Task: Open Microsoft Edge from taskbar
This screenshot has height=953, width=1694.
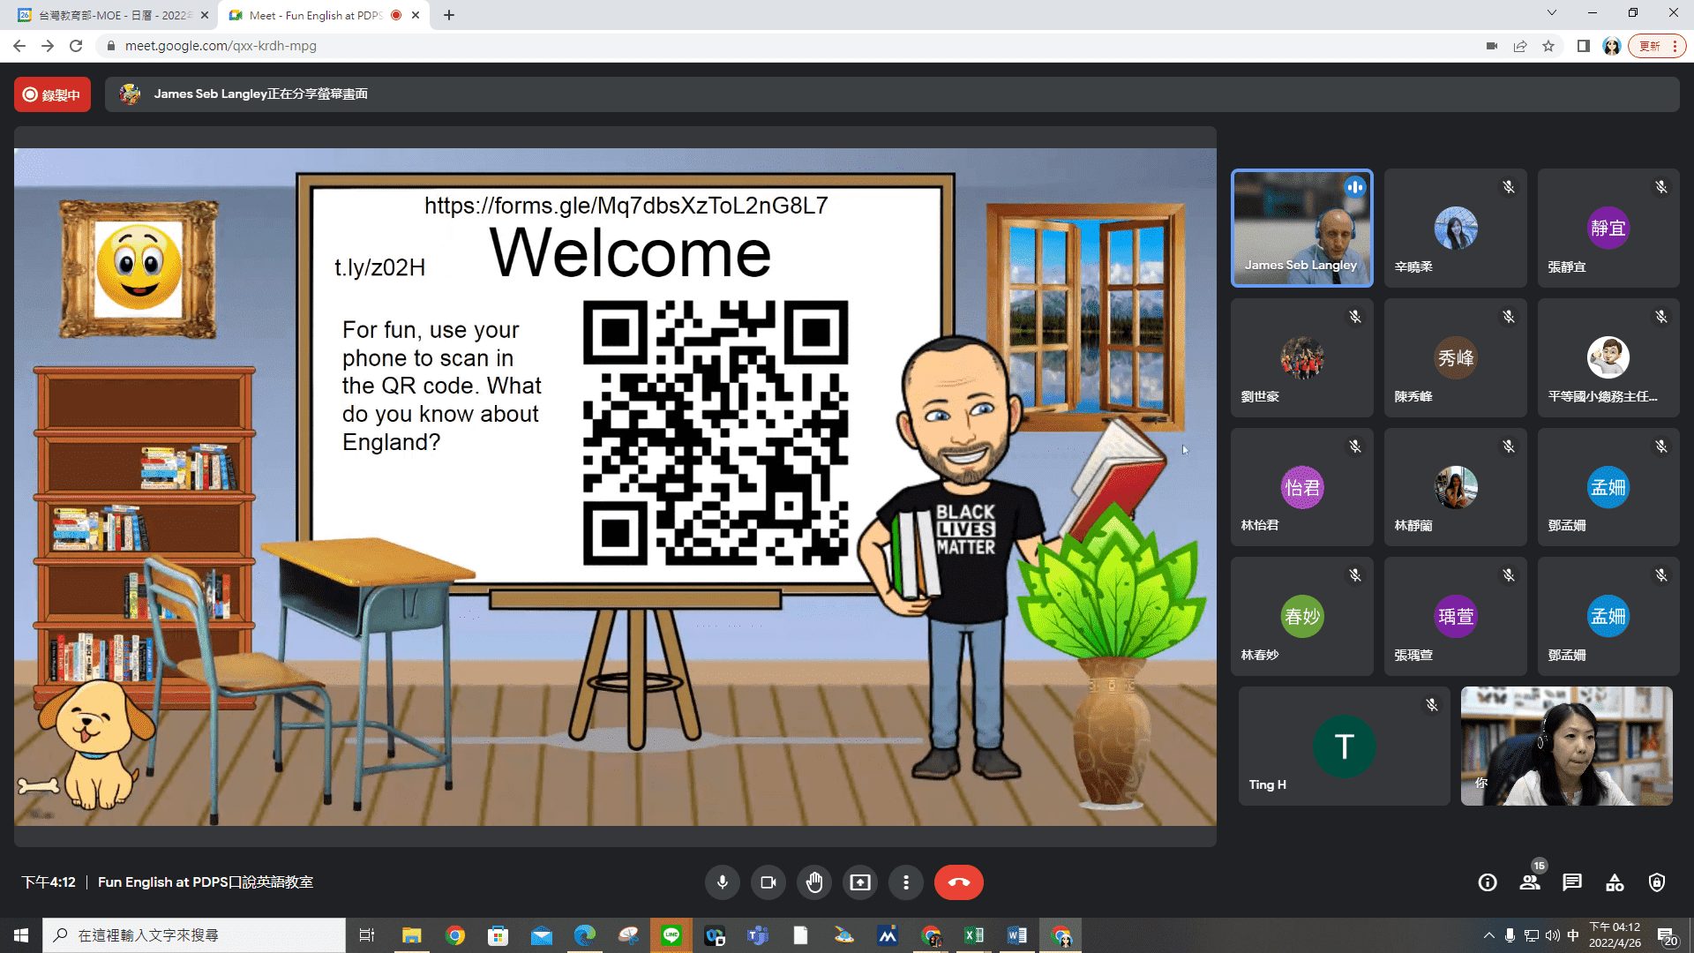Action: (x=585, y=935)
